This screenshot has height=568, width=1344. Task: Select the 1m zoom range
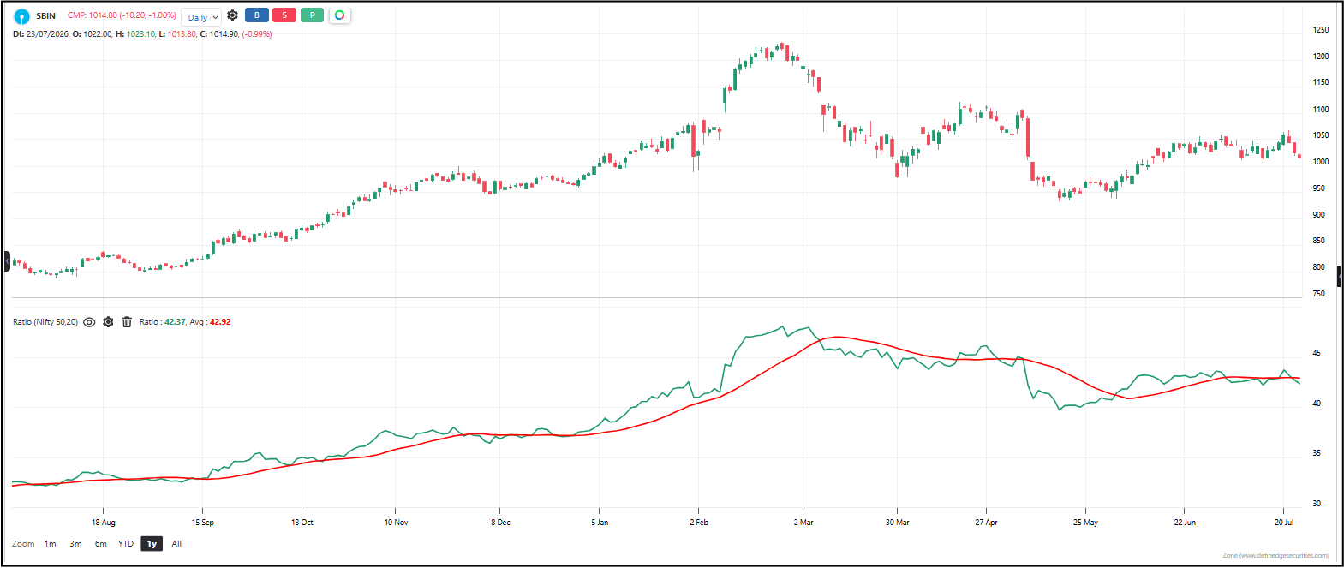pos(51,544)
